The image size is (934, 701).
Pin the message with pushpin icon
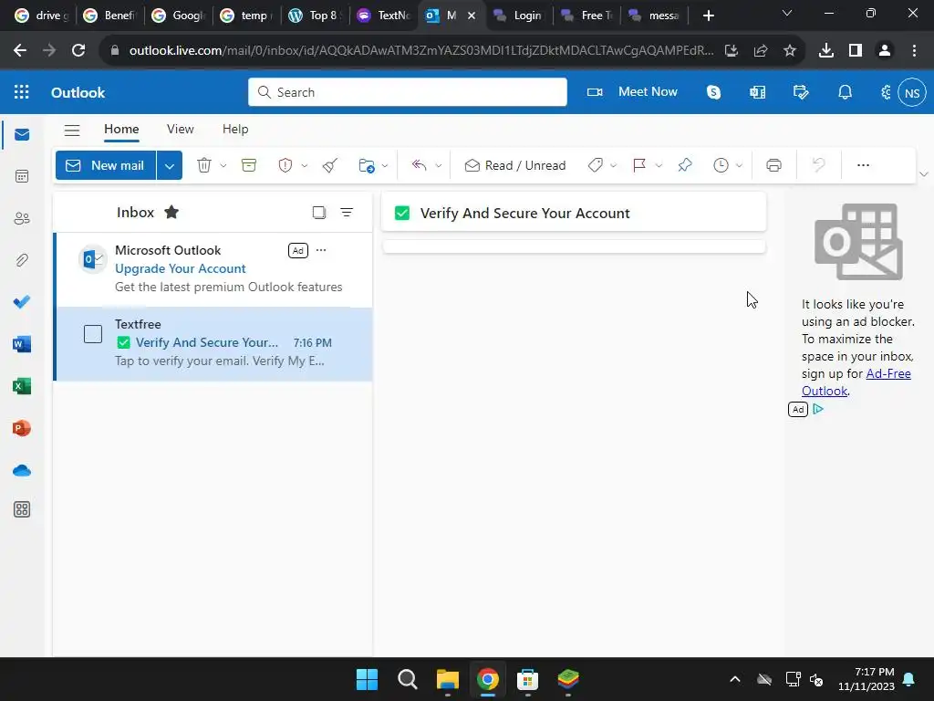(x=685, y=165)
